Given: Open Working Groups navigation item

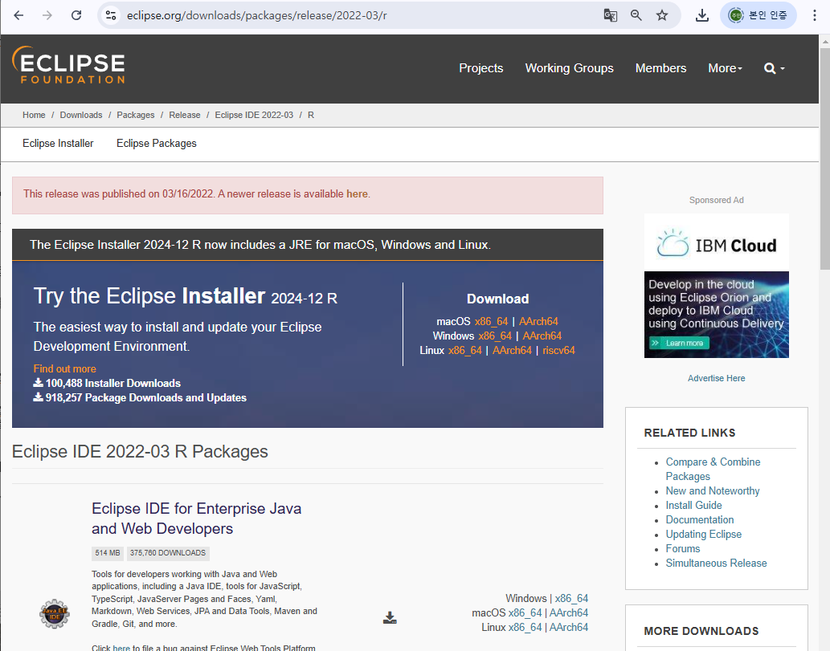Looking at the screenshot, I should click(x=569, y=68).
